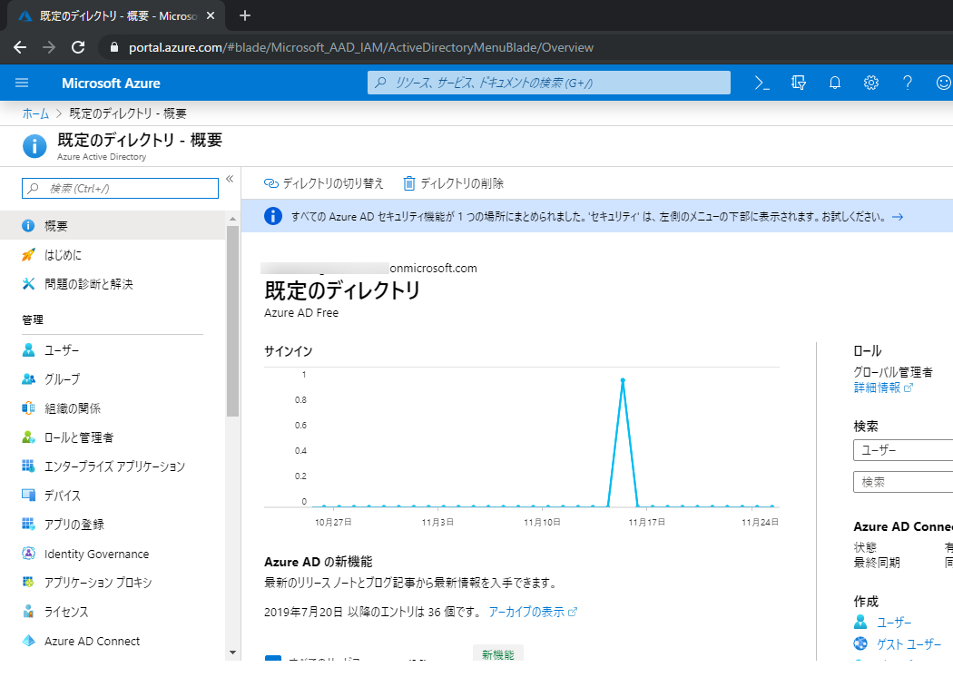Click the sign-in chart peak data point

(623, 380)
